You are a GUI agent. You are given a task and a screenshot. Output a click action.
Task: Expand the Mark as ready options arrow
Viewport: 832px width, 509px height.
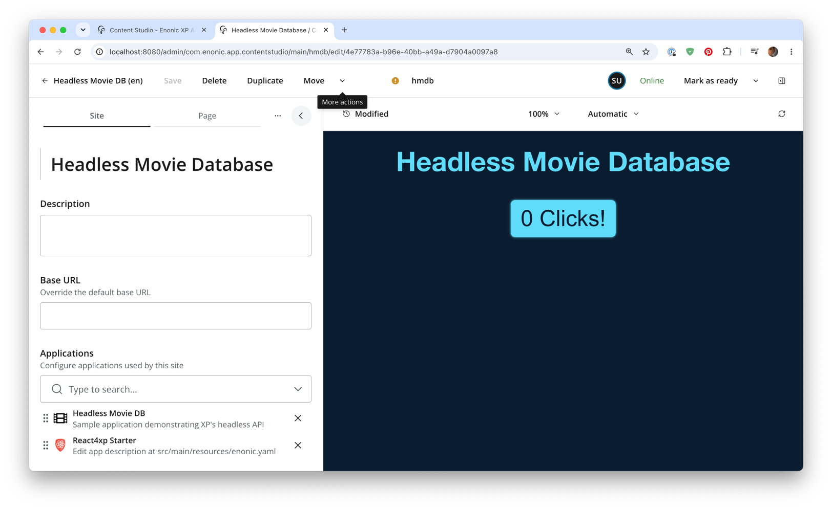[x=756, y=81]
